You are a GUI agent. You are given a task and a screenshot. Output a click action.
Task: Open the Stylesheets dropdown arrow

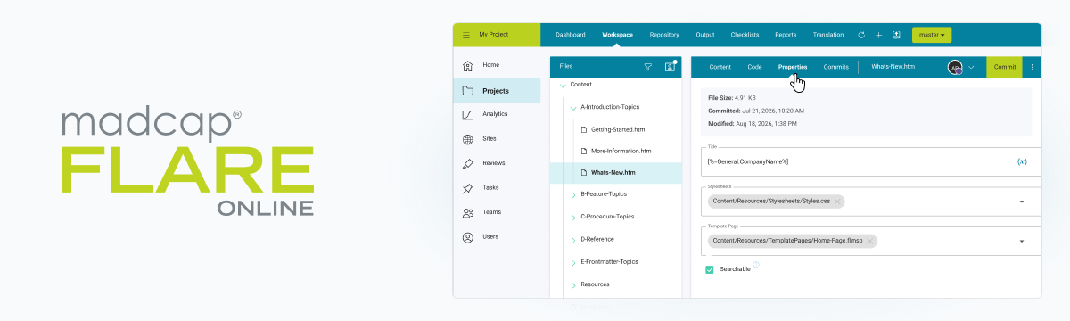(x=1021, y=202)
